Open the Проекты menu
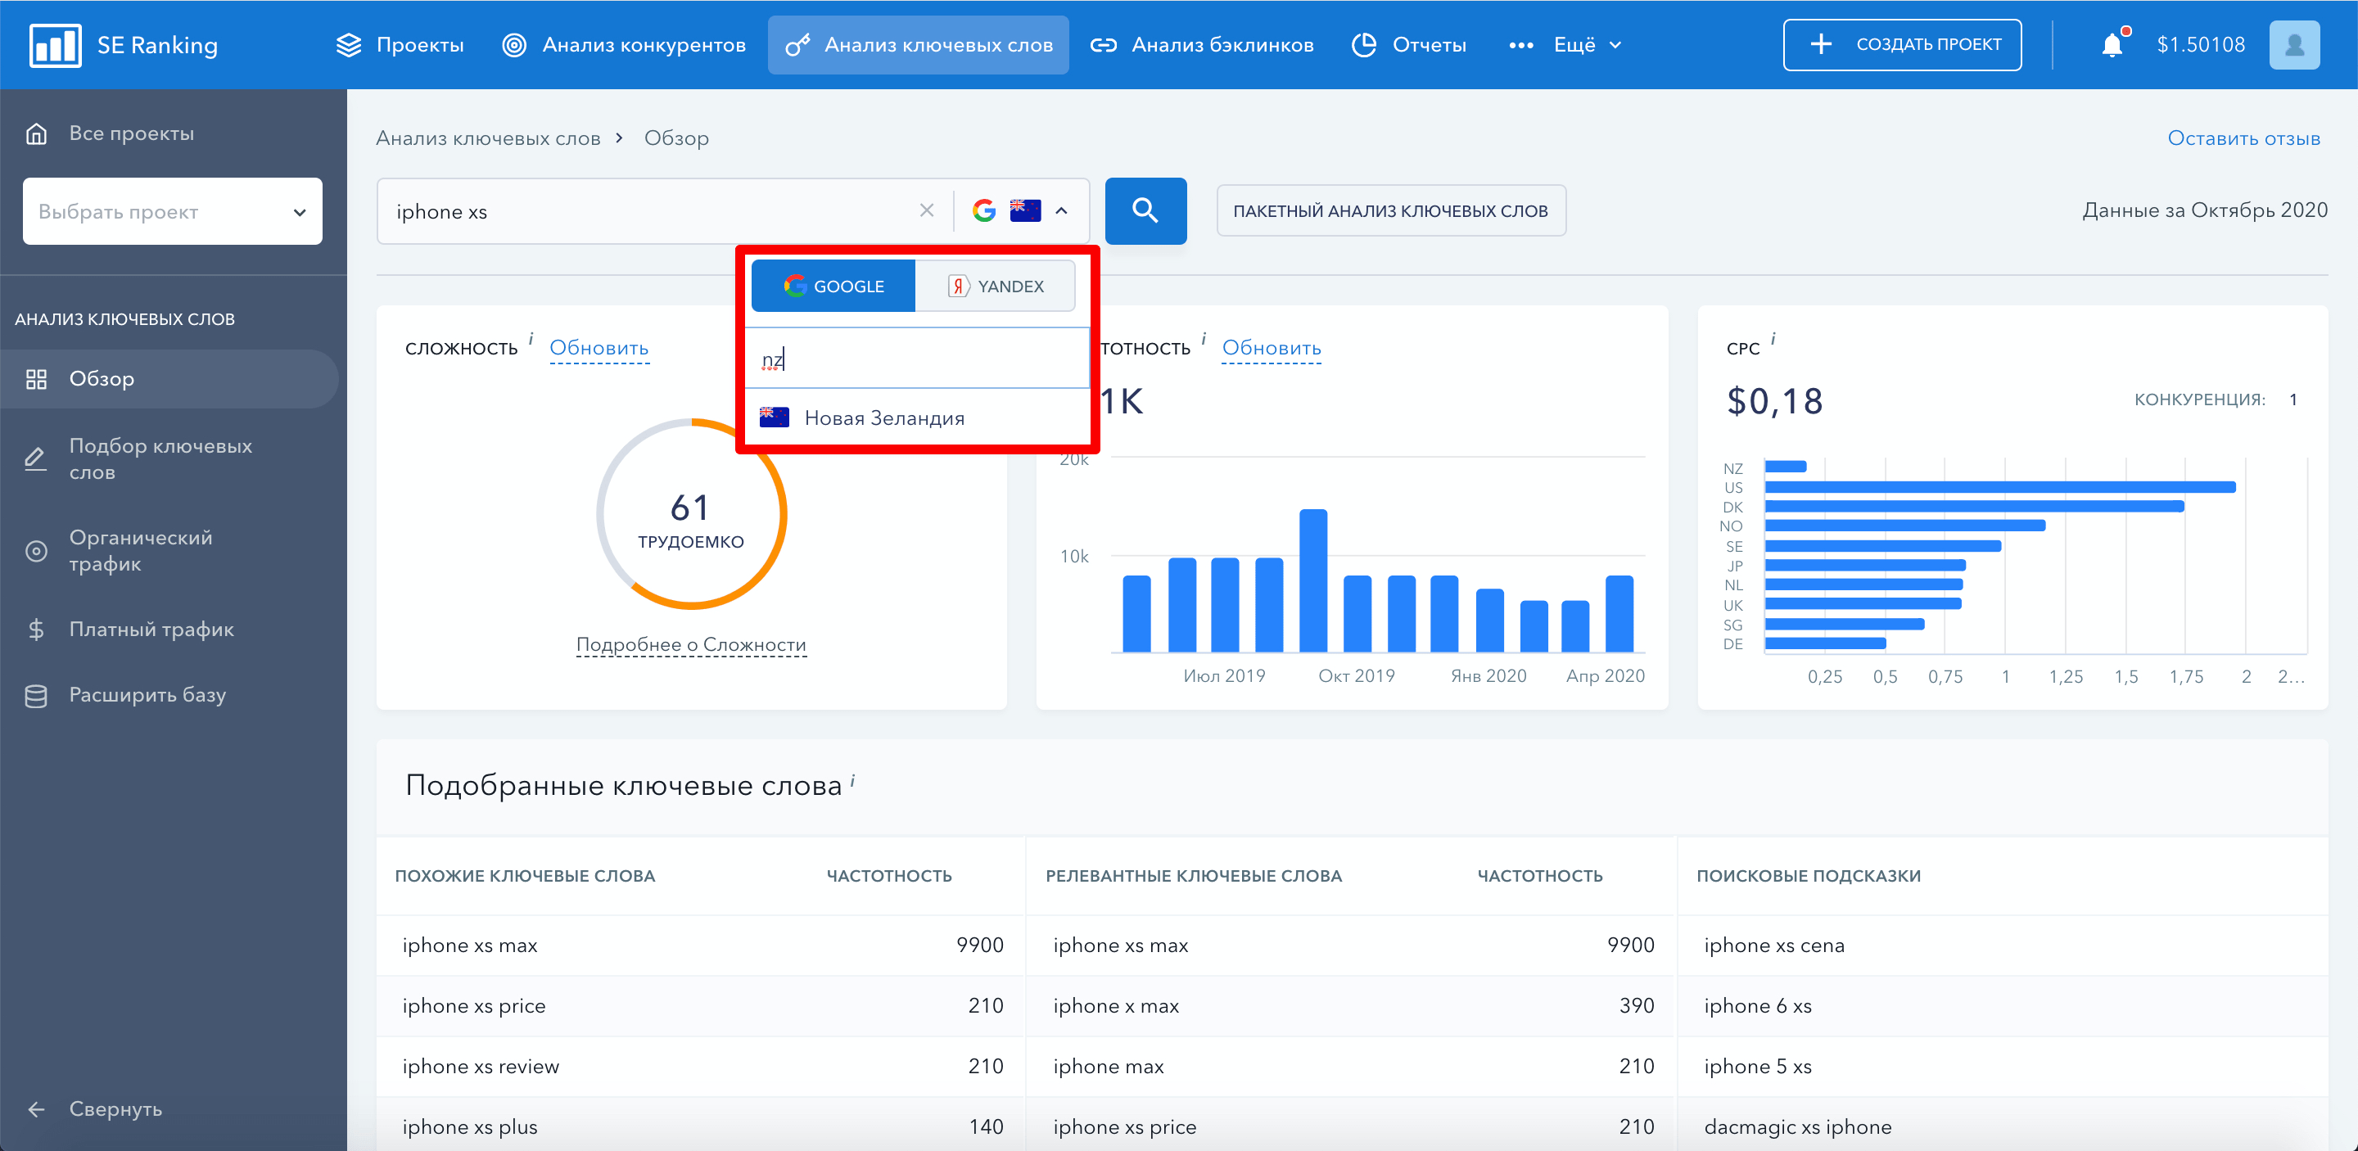 (x=400, y=45)
